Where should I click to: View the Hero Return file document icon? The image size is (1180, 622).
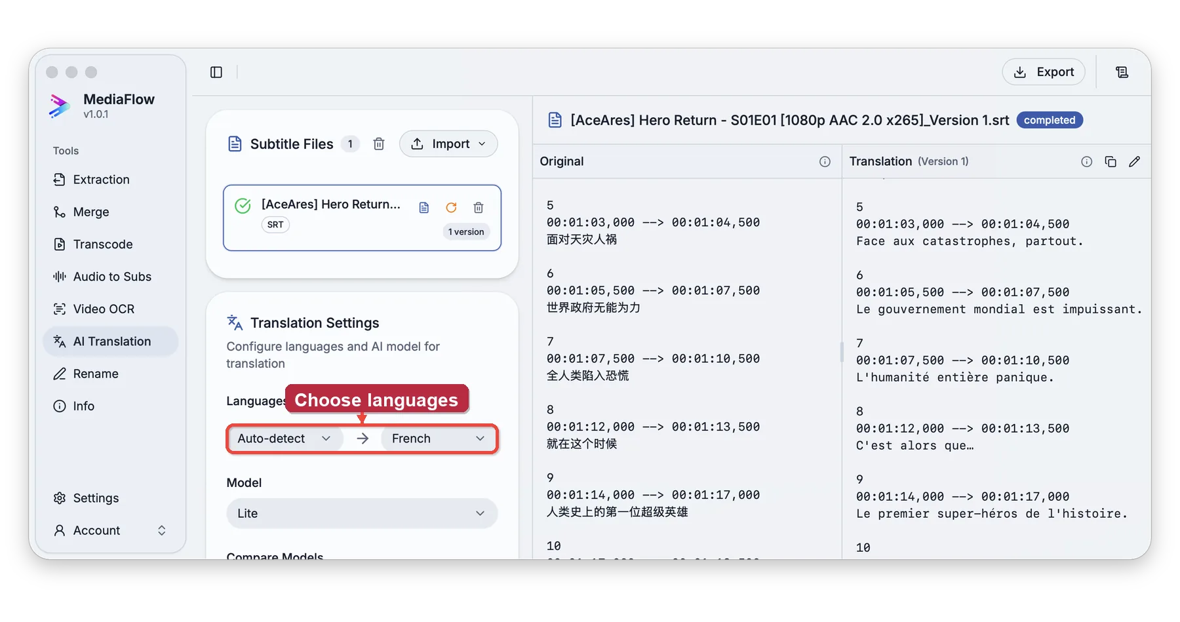point(424,208)
